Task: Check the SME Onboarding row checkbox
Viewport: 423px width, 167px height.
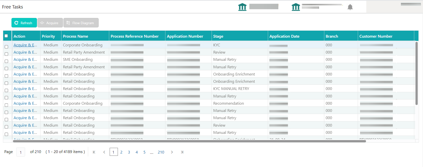Action: tap(6, 61)
